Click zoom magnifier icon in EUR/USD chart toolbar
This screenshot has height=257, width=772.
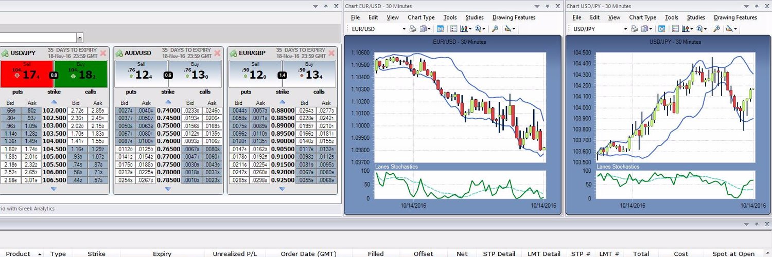coord(495,29)
